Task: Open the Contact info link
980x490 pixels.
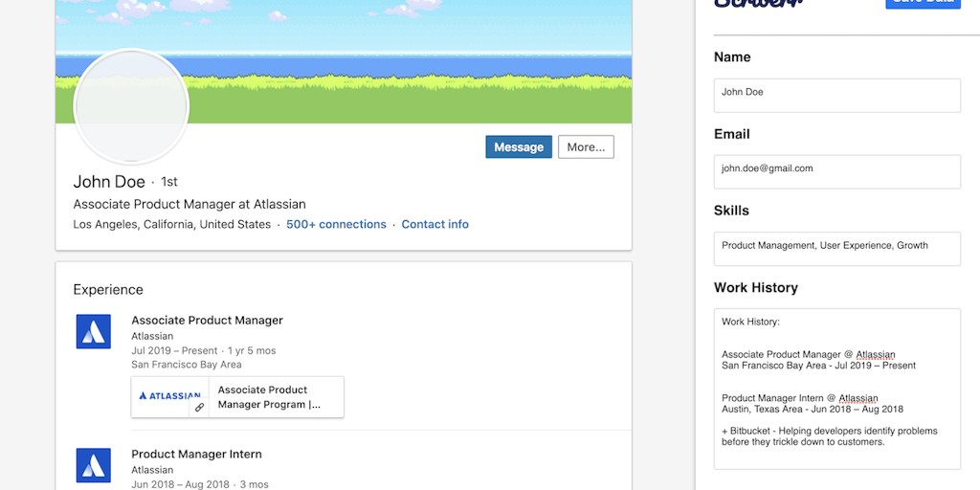Action: coord(435,224)
